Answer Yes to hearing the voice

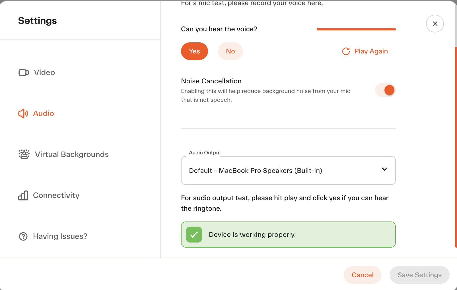coord(194,51)
